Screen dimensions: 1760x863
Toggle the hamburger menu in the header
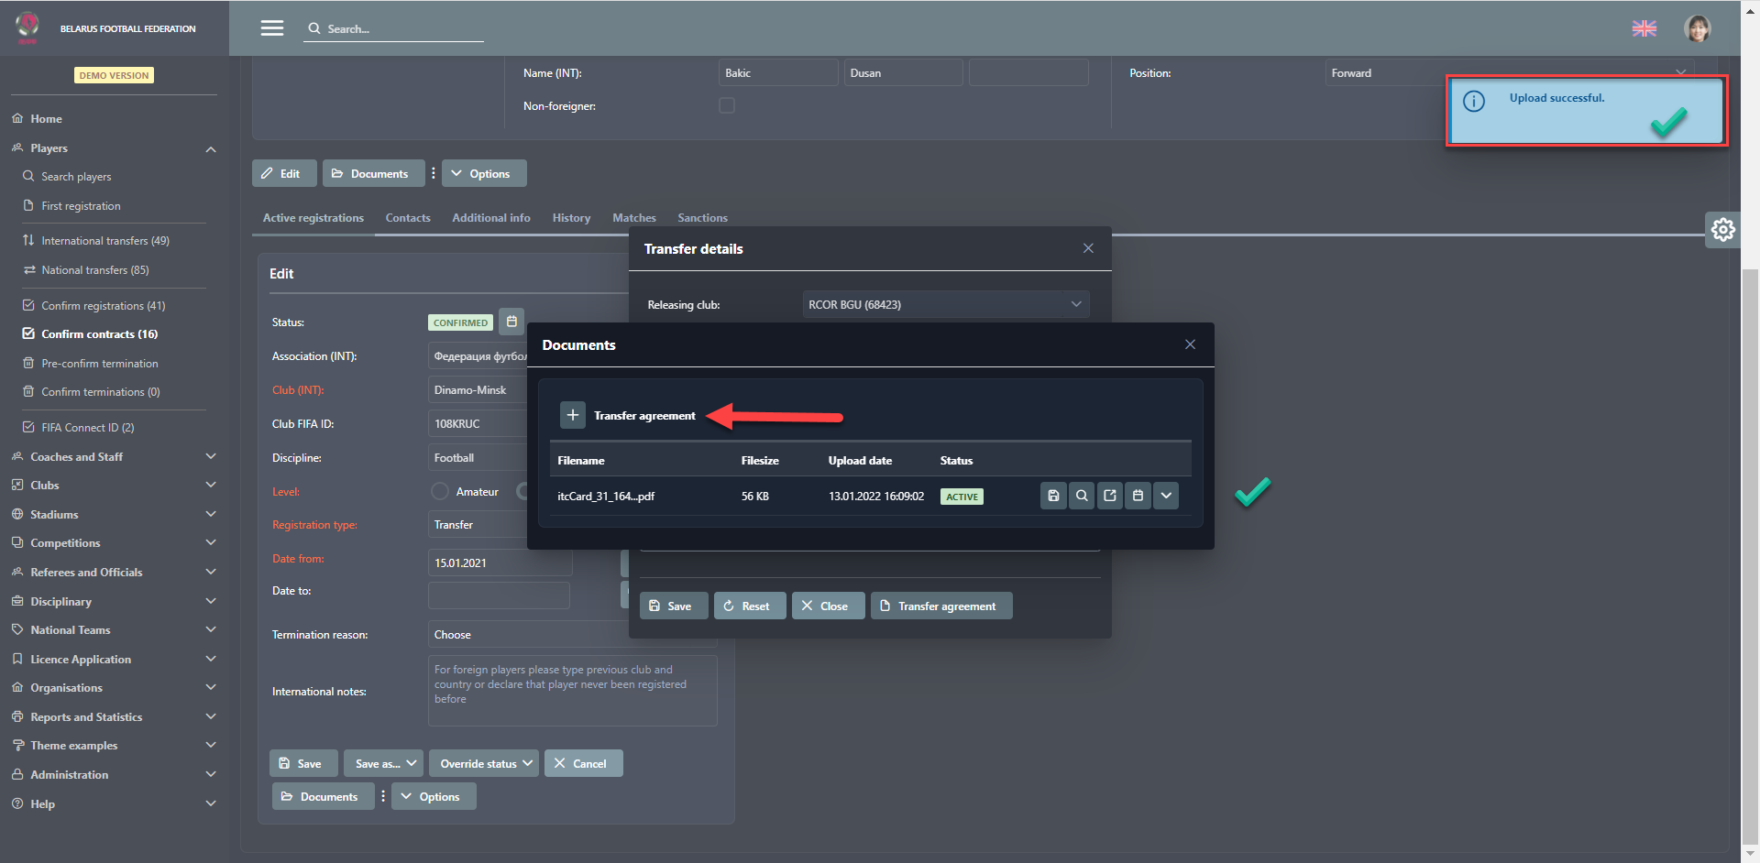tap(272, 28)
